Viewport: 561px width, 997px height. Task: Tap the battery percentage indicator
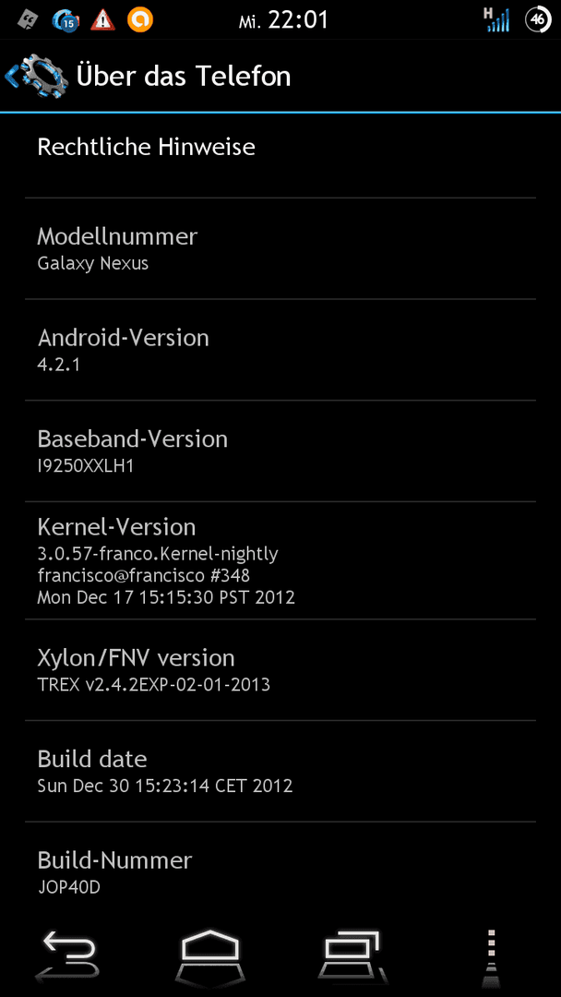[x=537, y=20]
